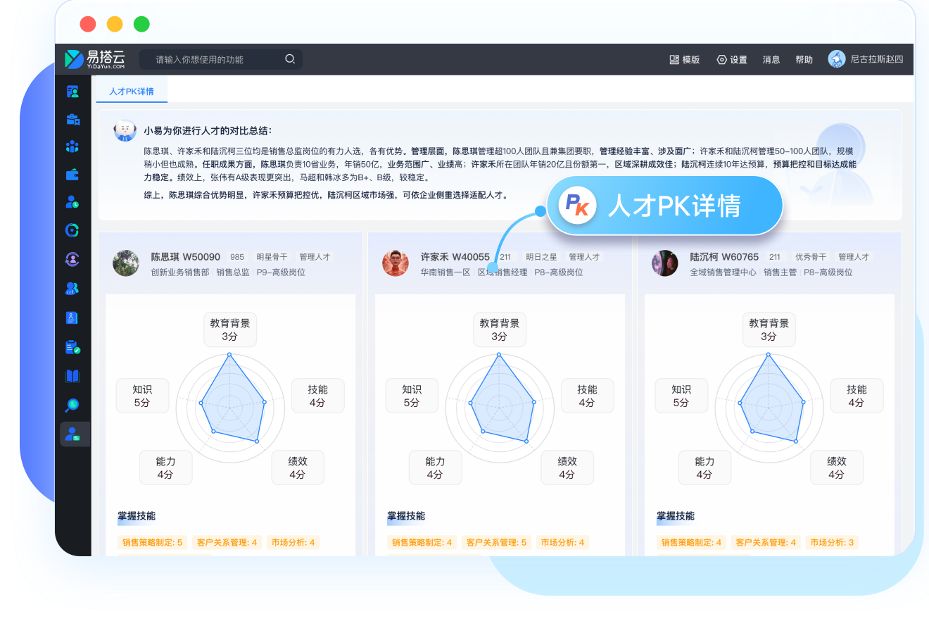Viewport: 929px width, 621px height.
Task: Click the 易搭云 logo
Action: pyautogui.click(x=95, y=59)
